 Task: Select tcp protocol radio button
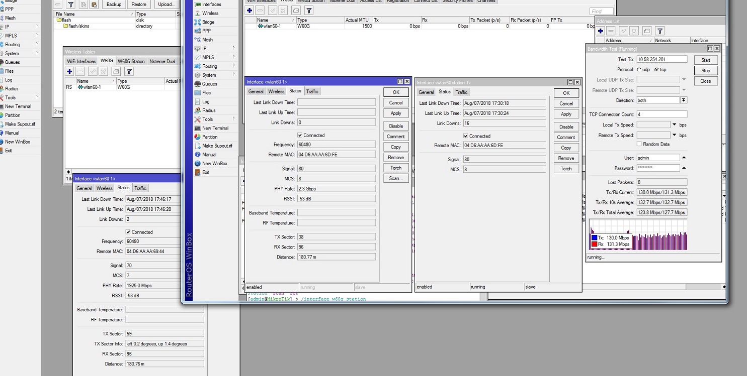[x=656, y=70]
